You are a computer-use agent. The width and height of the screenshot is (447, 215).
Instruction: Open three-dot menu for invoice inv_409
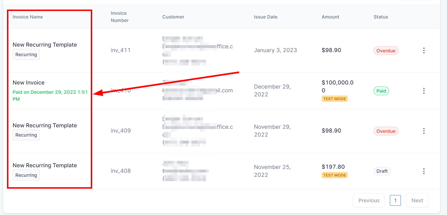coord(424,131)
